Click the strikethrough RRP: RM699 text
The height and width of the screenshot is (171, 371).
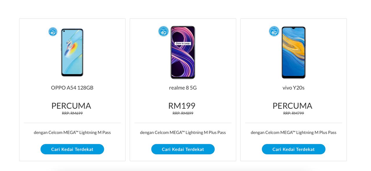[x=72, y=113]
